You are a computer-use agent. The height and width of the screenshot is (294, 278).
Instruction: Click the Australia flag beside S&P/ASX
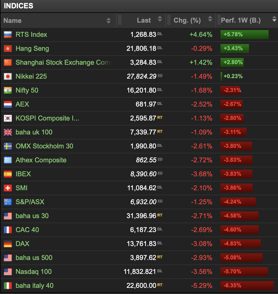8,202
